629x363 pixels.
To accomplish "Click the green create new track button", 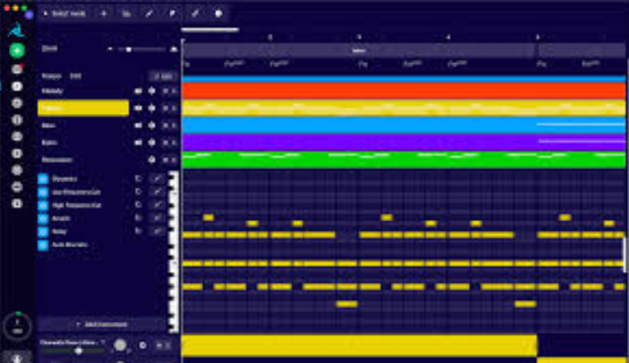I will click(x=17, y=51).
